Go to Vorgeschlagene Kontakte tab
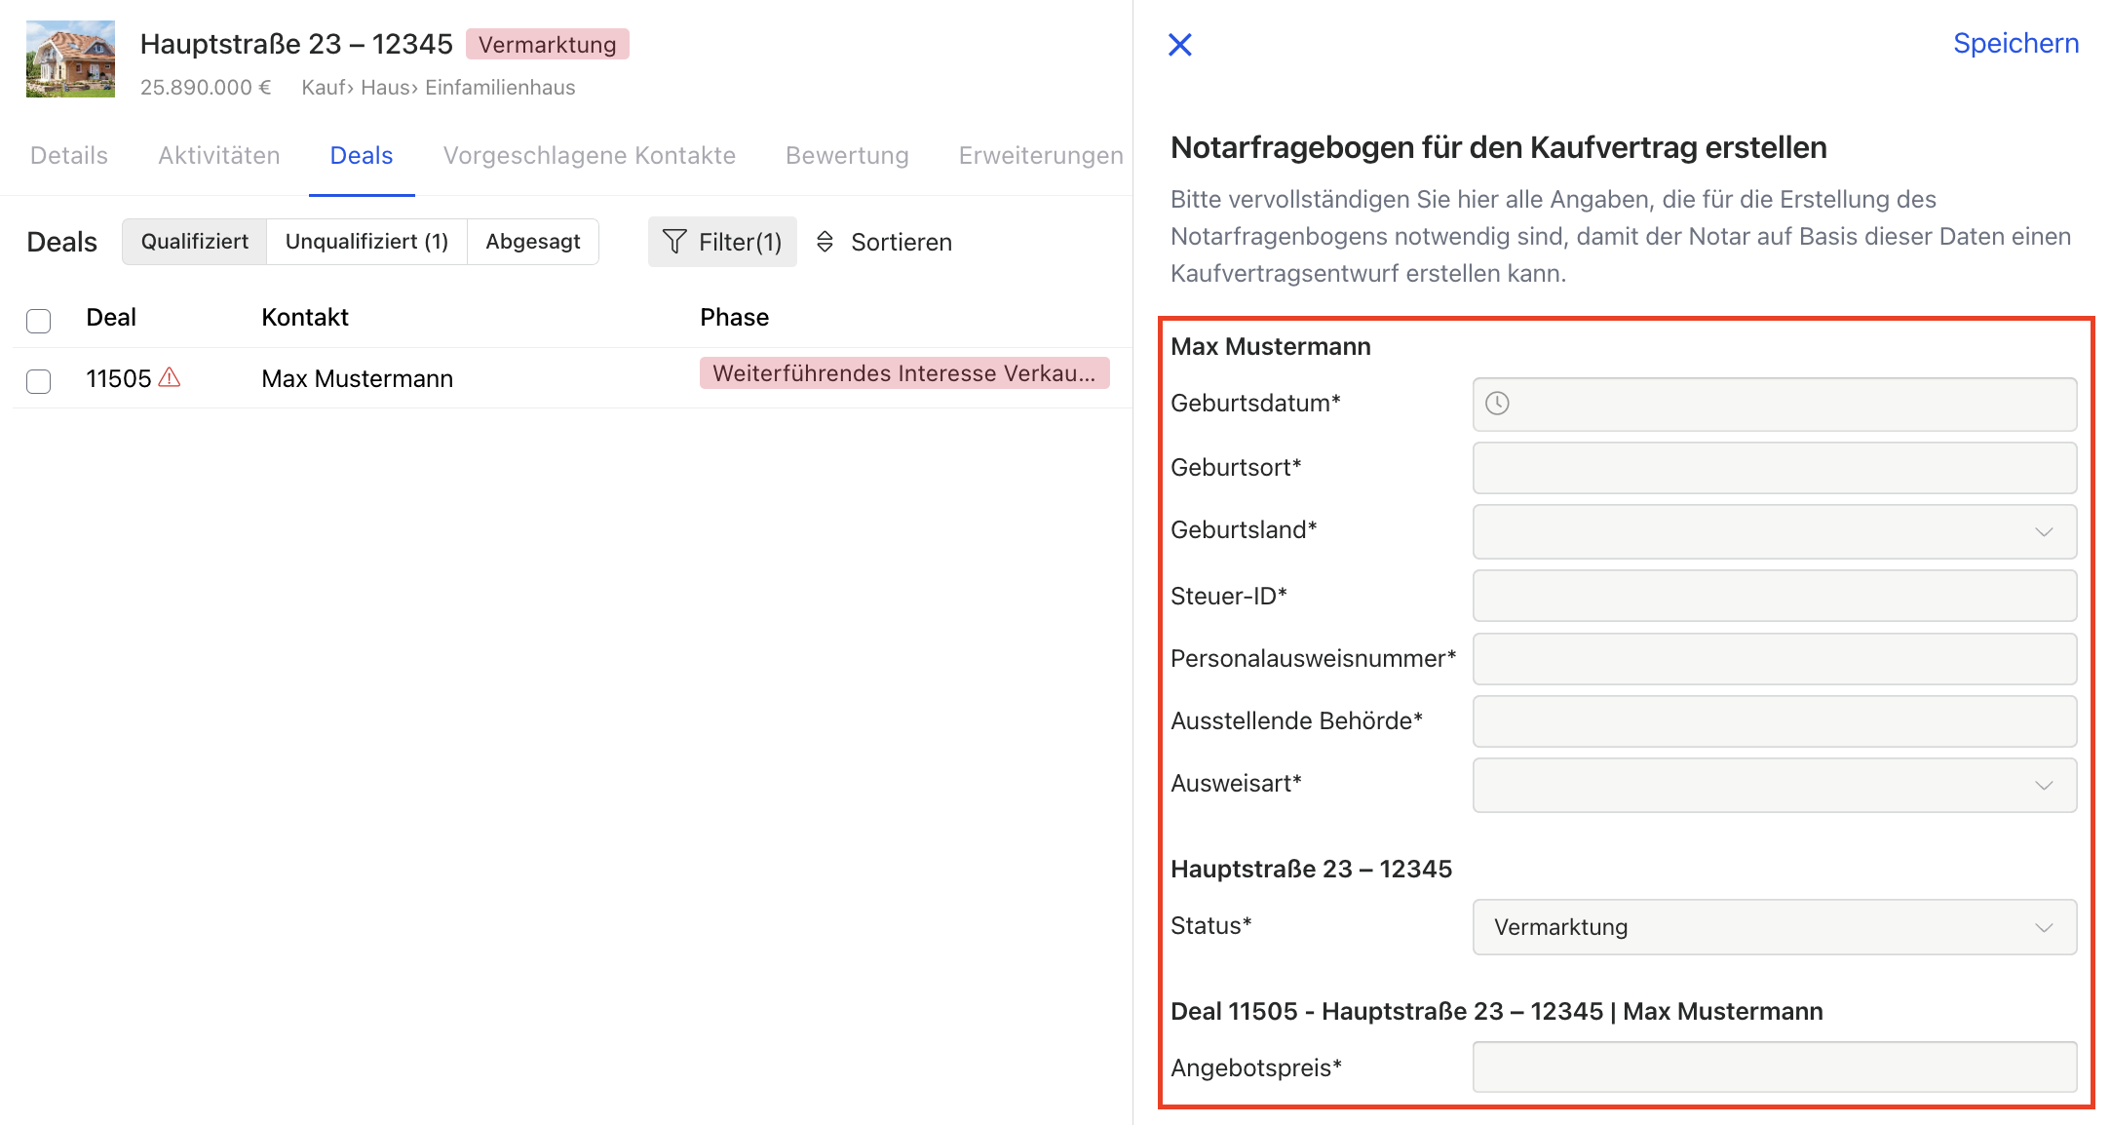The image size is (2111, 1125). 590,156
